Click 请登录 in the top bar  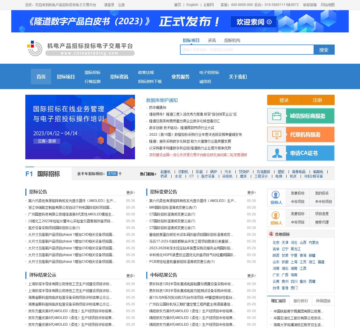pos(109,5)
